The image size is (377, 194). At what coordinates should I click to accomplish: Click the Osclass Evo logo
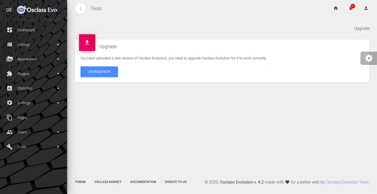coord(37,10)
